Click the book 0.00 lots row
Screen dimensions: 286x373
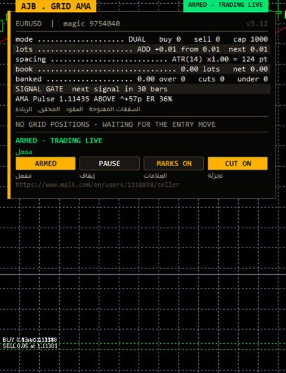[x=142, y=69]
